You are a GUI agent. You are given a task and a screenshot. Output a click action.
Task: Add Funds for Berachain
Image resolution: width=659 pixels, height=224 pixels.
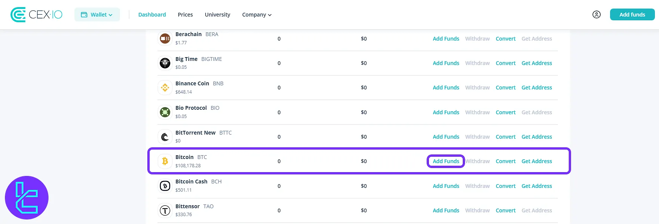tap(446, 39)
